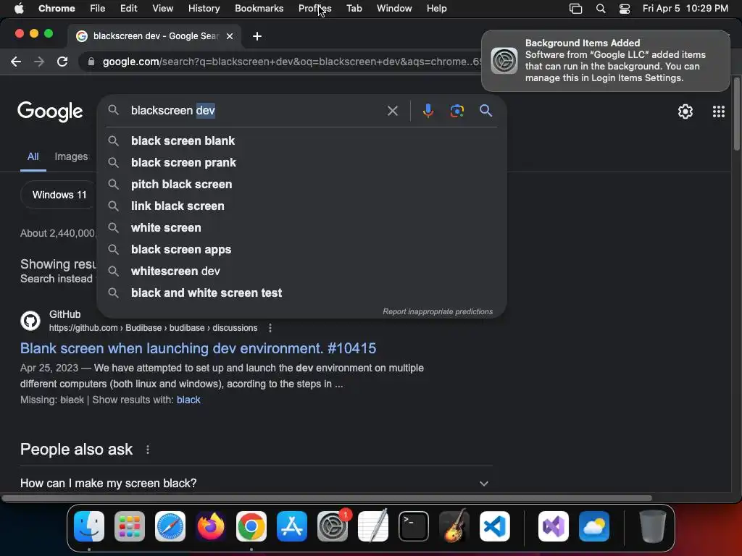742x556 pixels.
Task: Click the voice search microphone icon
Action: coord(428,111)
